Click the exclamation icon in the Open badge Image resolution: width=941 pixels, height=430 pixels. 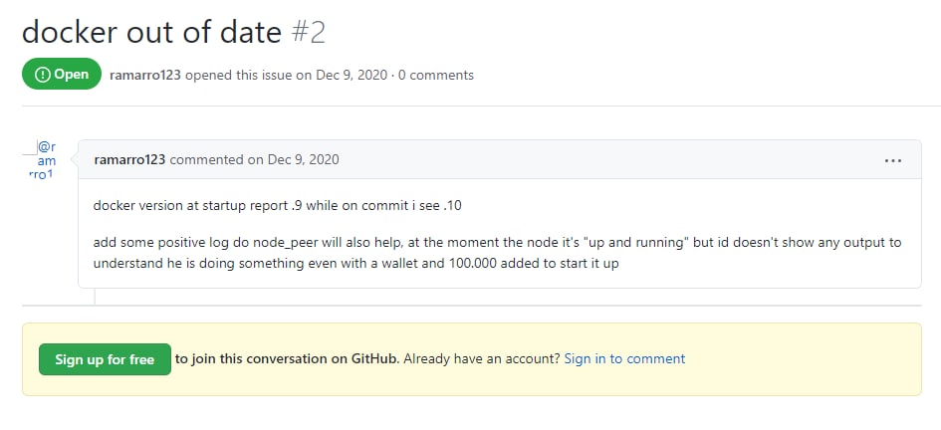pos(43,75)
